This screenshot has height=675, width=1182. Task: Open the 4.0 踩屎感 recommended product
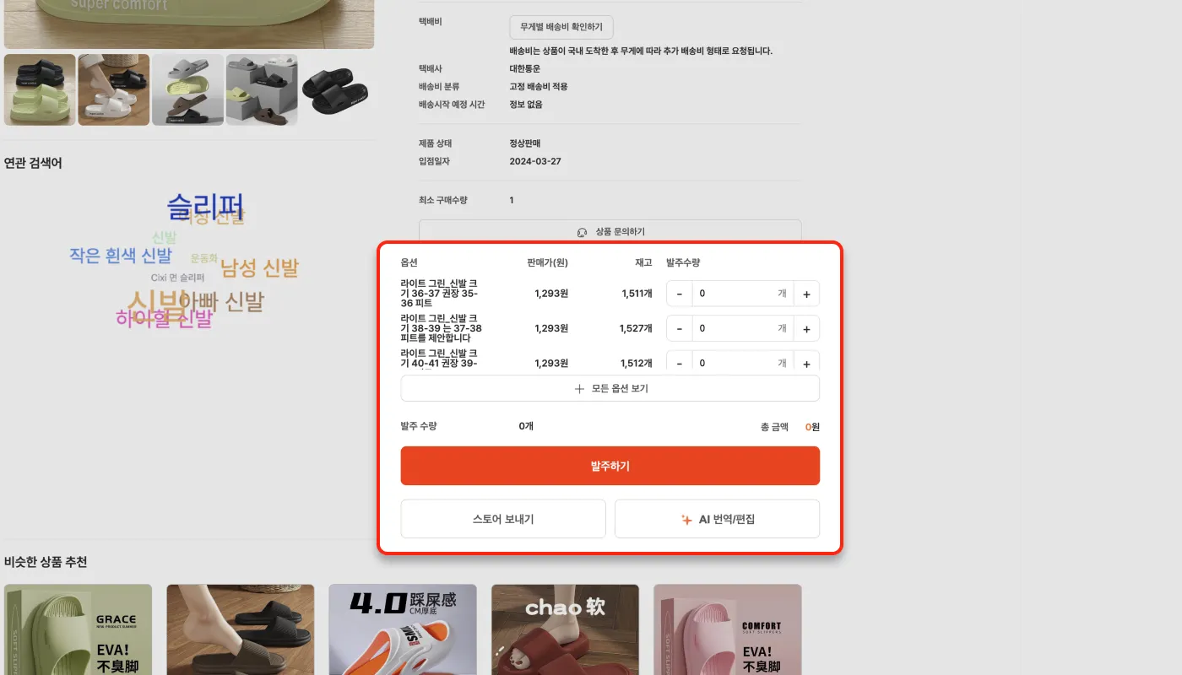403,629
